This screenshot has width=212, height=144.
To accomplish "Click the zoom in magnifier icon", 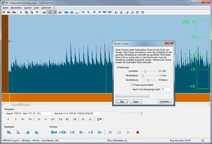I will [x=83, y=119].
